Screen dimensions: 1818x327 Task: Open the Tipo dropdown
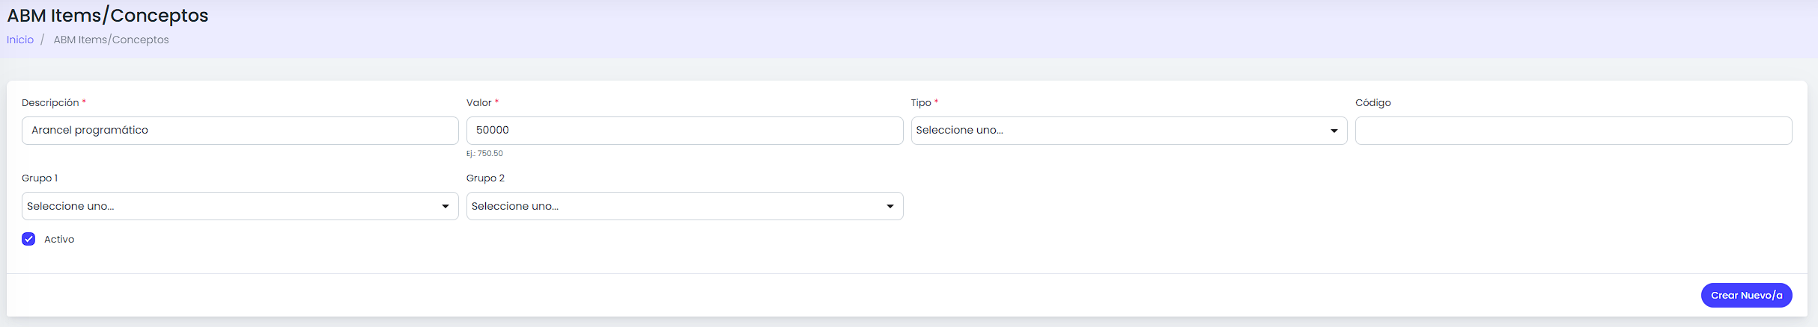(1128, 131)
